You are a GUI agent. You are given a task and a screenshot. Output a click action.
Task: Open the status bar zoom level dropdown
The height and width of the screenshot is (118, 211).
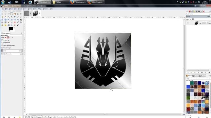40,117
